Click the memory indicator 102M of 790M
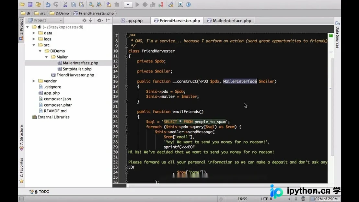Viewport: 359px width, 202px height. 325,198
